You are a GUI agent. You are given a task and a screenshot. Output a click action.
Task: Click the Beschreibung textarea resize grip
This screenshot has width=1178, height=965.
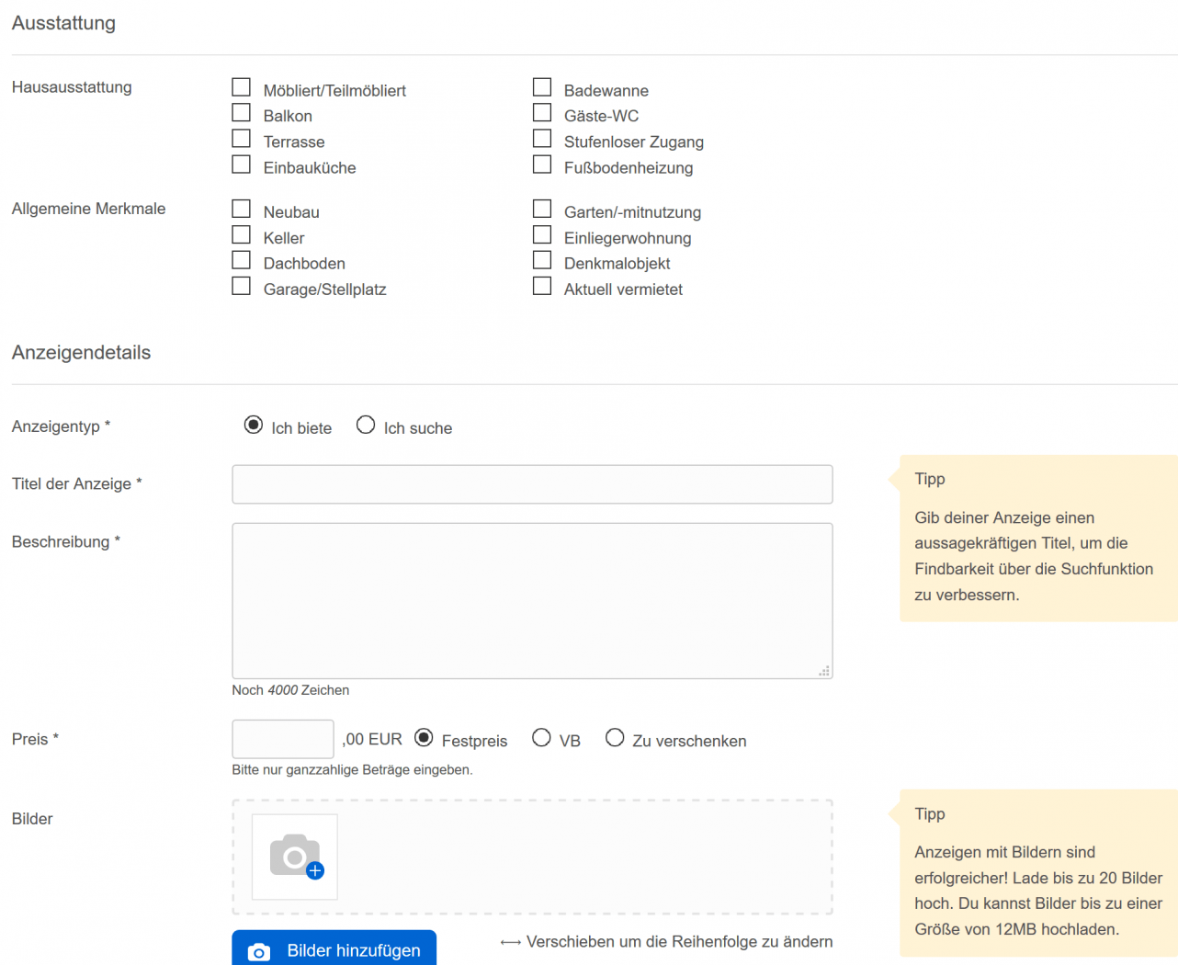824,671
